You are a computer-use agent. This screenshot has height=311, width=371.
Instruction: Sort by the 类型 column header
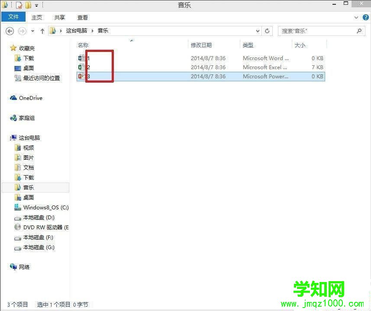coord(248,45)
